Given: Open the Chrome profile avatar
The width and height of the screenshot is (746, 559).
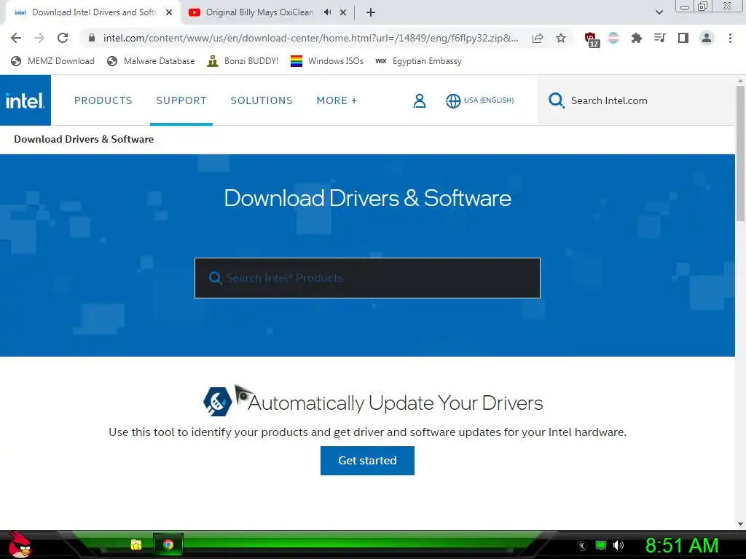Looking at the screenshot, I should [707, 38].
